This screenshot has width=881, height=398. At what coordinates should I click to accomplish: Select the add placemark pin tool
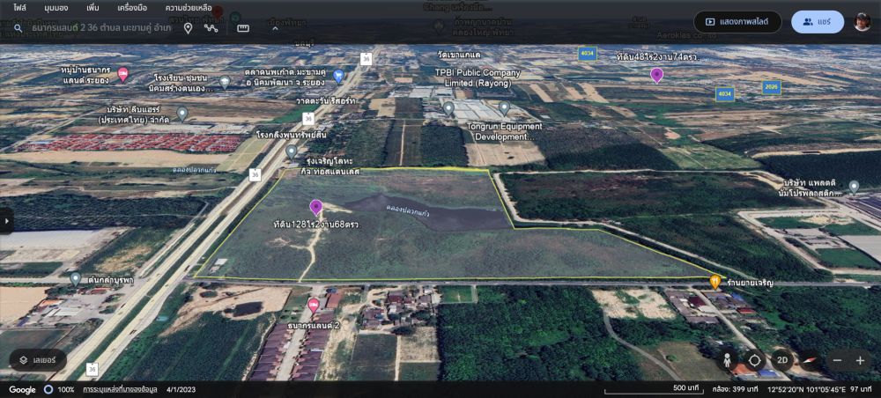tap(188, 28)
